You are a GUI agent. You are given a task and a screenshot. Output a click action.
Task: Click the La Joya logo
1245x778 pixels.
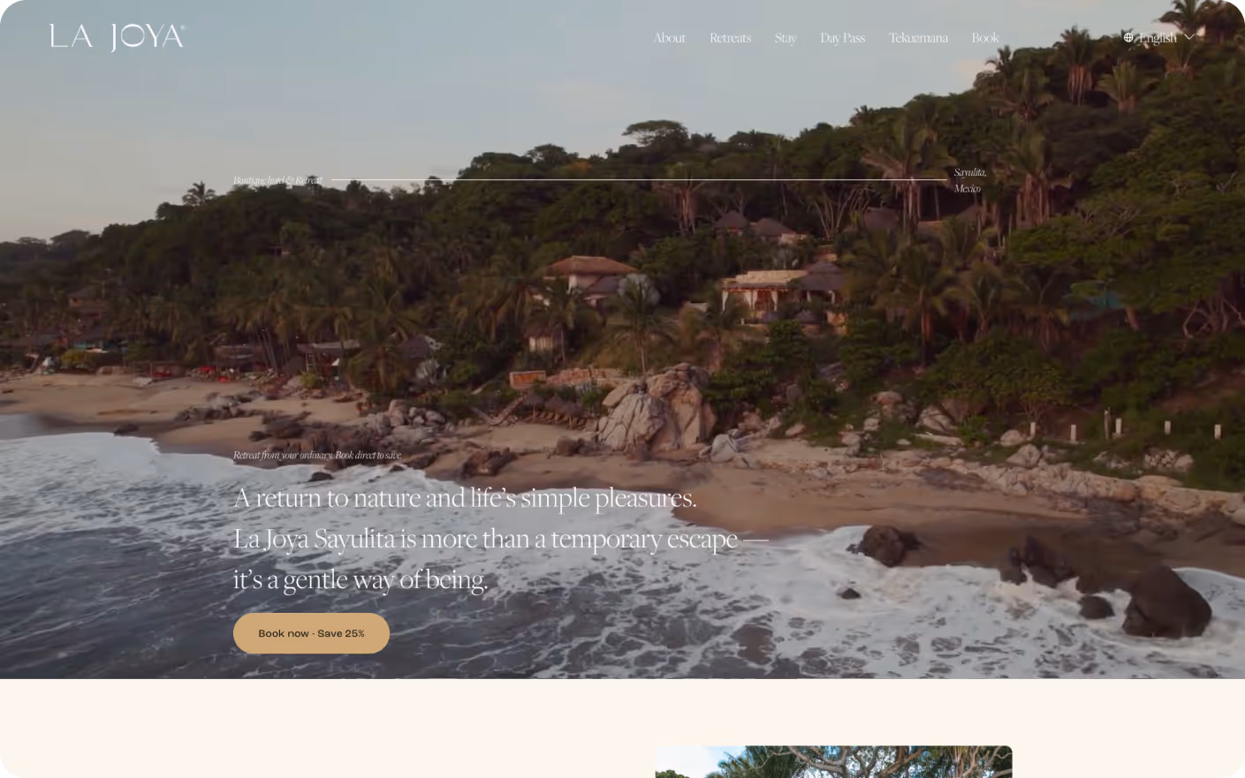pyautogui.click(x=118, y=37)
